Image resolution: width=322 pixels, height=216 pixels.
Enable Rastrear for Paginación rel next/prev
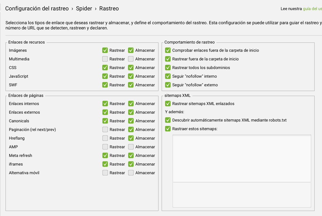tap(105, 129)
